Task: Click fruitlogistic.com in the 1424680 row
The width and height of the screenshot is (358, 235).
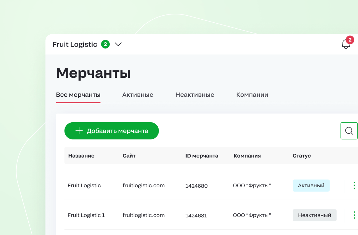Action: coord(144,186)
